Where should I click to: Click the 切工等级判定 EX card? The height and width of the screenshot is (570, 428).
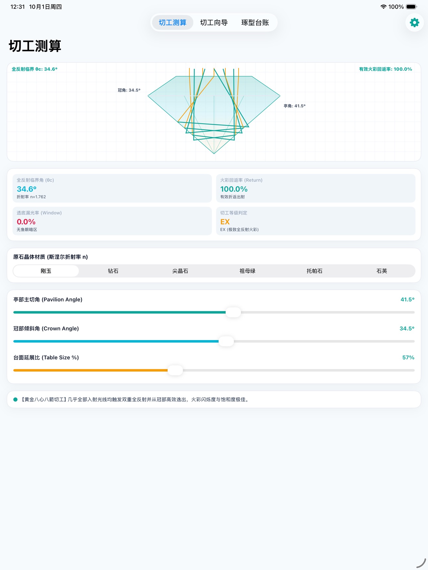point(316,221)
